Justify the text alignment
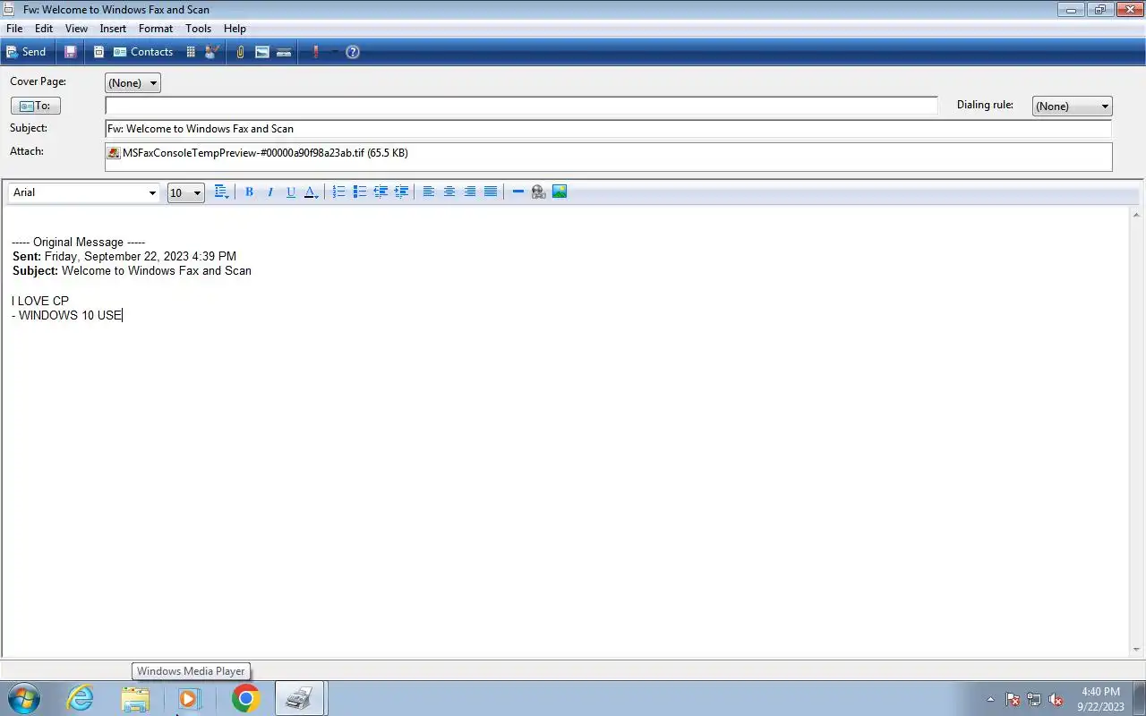Image resolution: width=1146 pixels, height=716 pixels. click(491, 192)
